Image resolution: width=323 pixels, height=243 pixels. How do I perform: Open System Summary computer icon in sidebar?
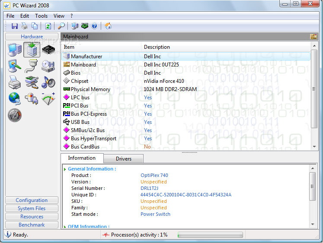point(15,50)
